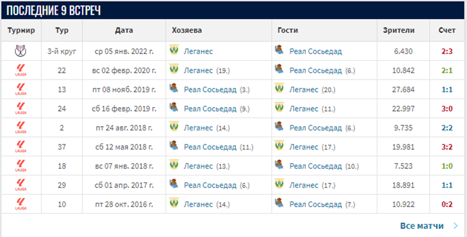Click LaLiga logo in the round 10 row
This screenshot has width=467, height=237.
coord(21,204)
